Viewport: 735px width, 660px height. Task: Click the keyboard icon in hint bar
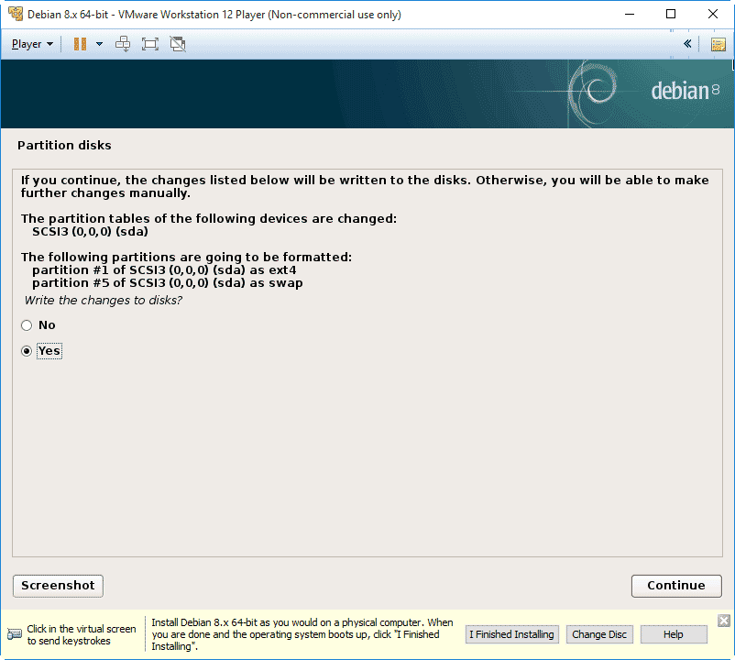pyautogui.click(x=15, y=634)
